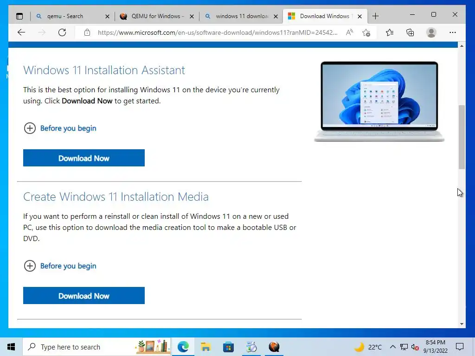Image resolution: width=475 pixels, height=356 pixels.
Task: View site information lock icon
Action: [x=87, y=32]
